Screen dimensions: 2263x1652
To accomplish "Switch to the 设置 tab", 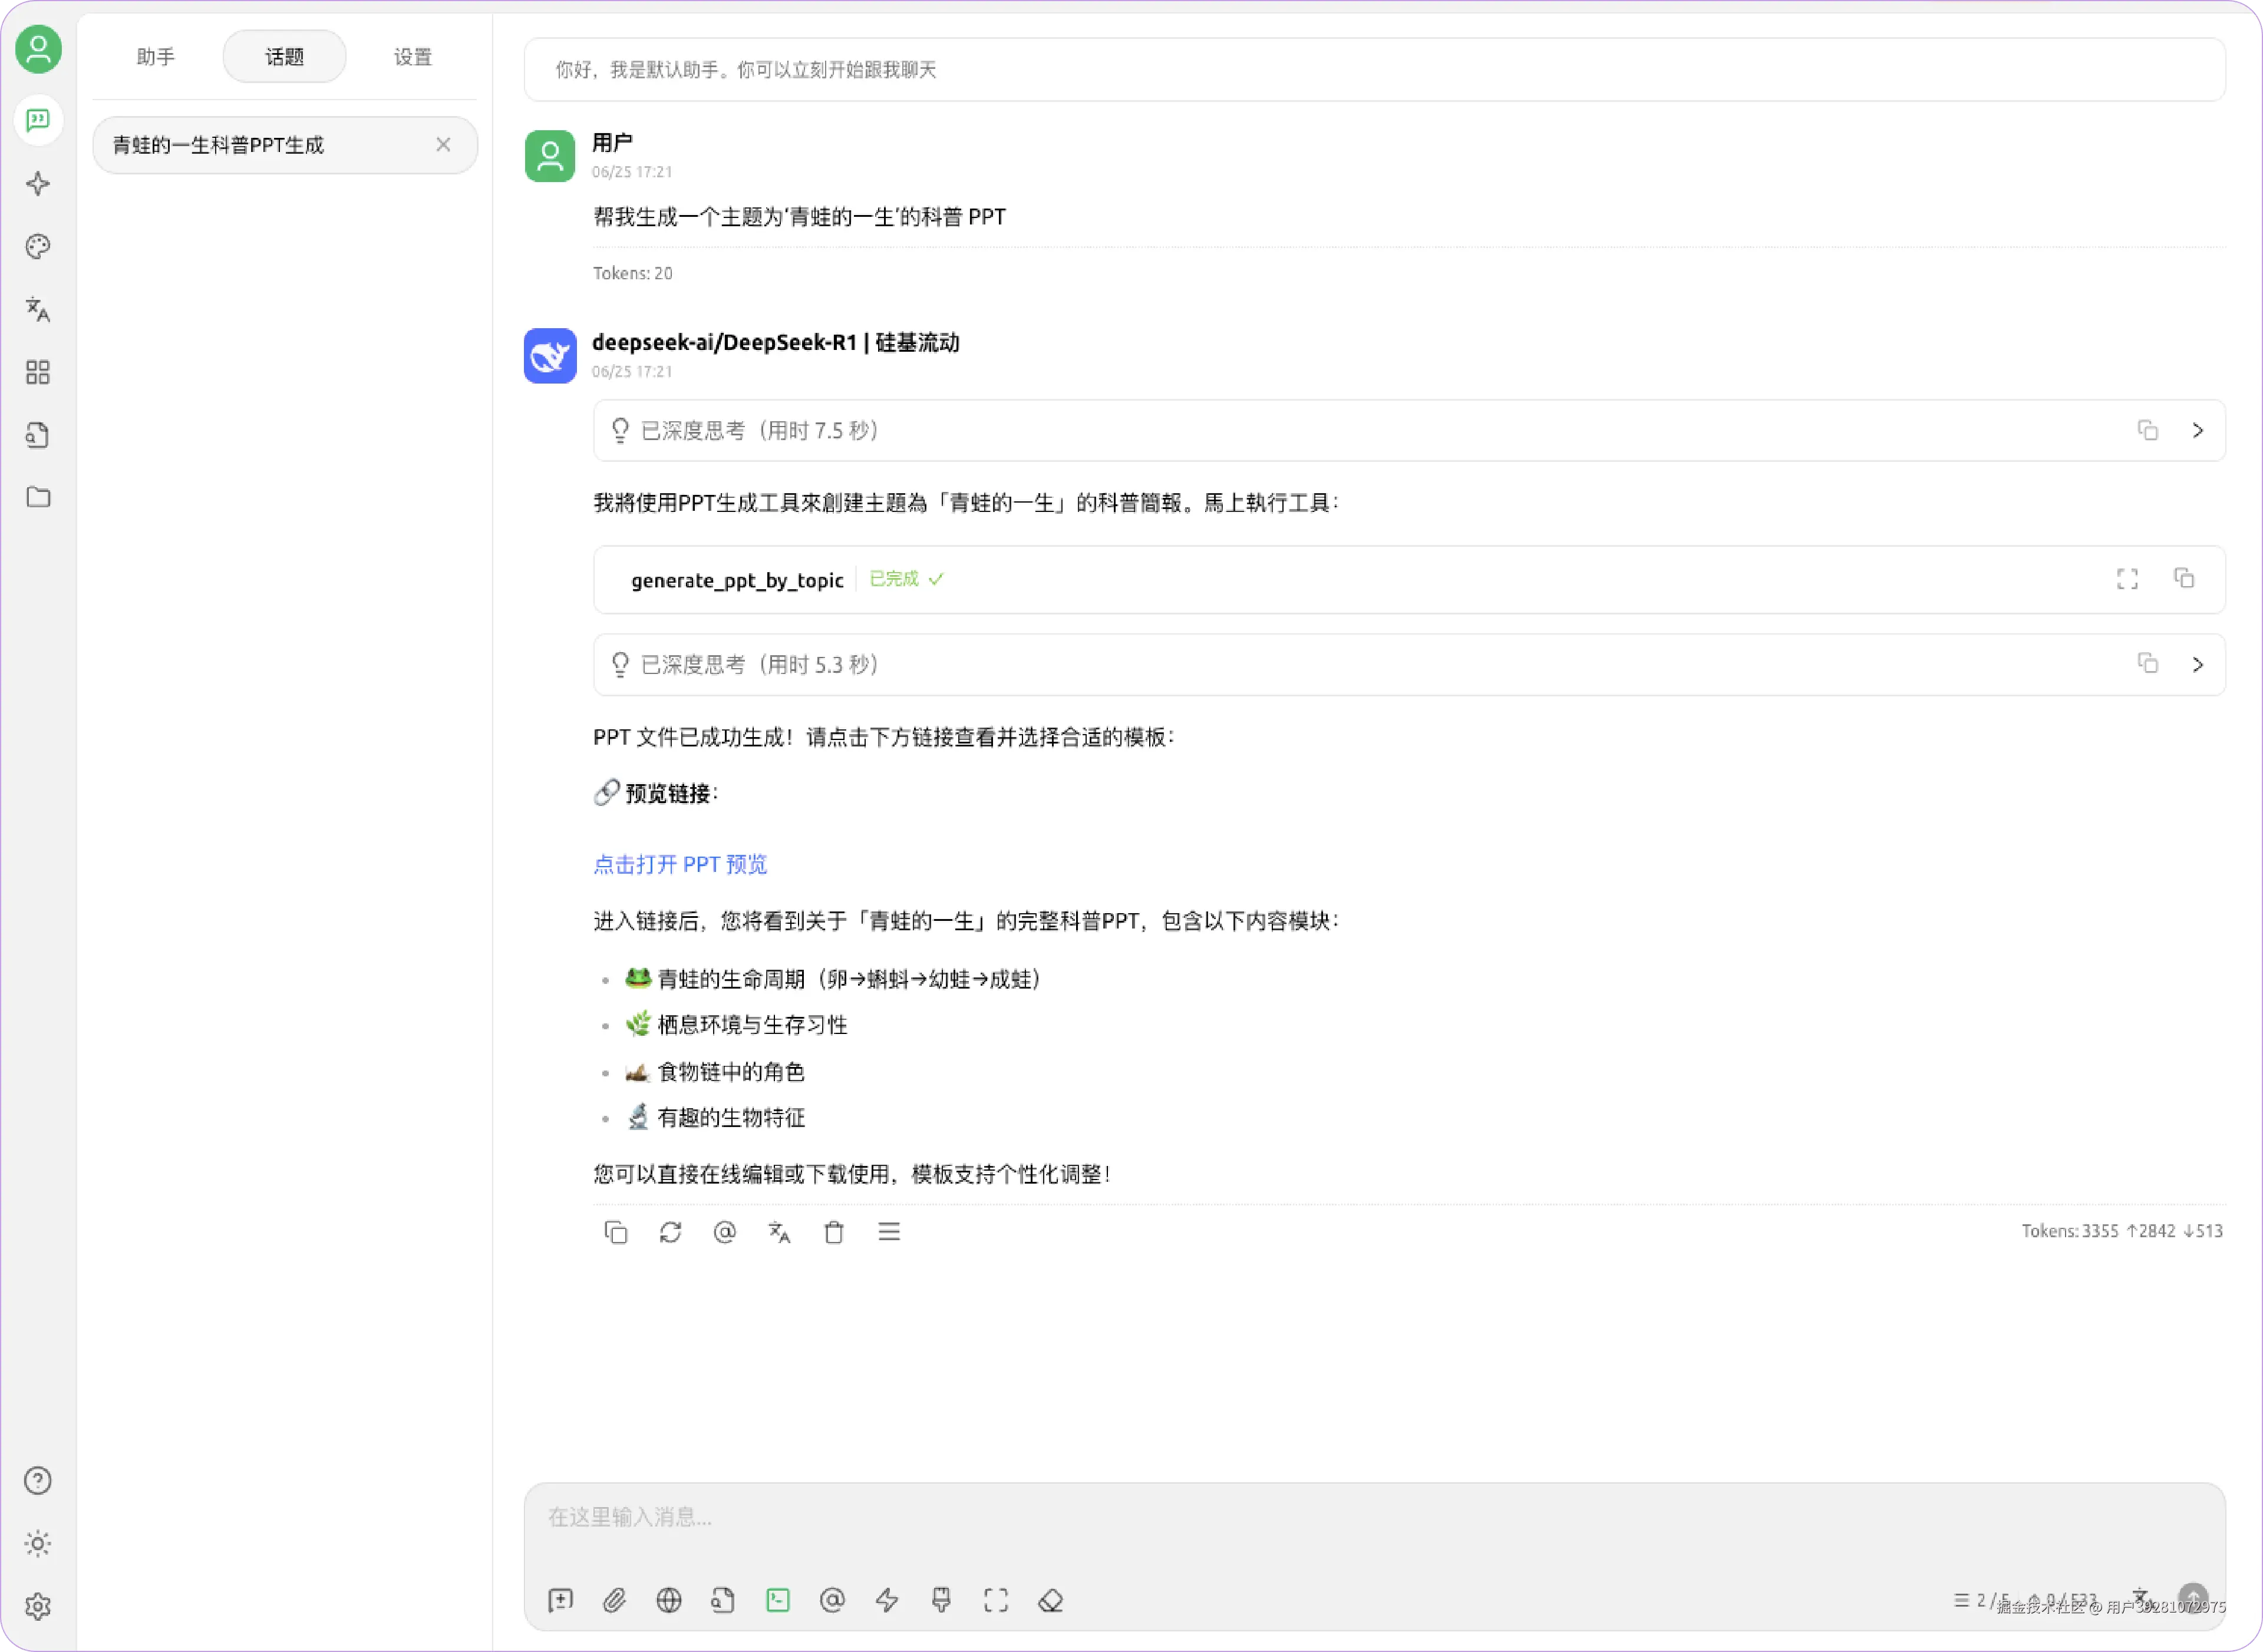I will click(412, 57).
